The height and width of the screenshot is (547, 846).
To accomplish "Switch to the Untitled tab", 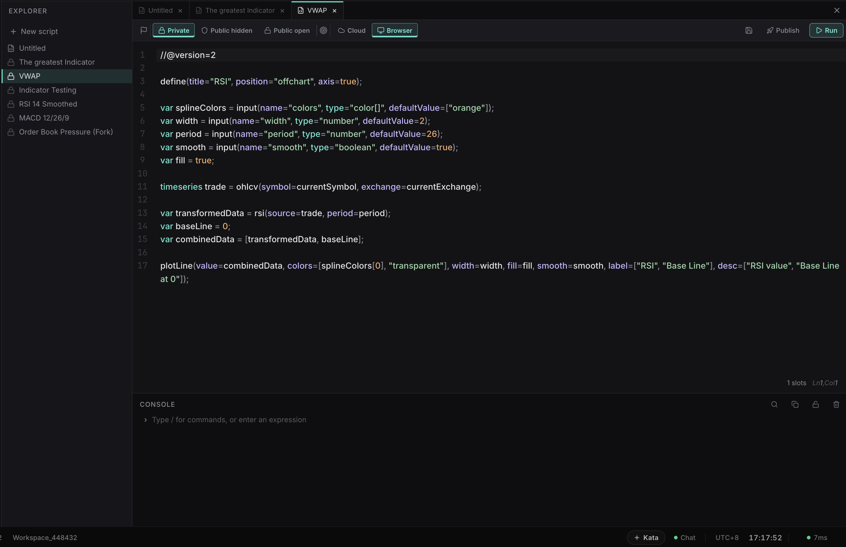I will pyautogui.click(x=161, y=11).
